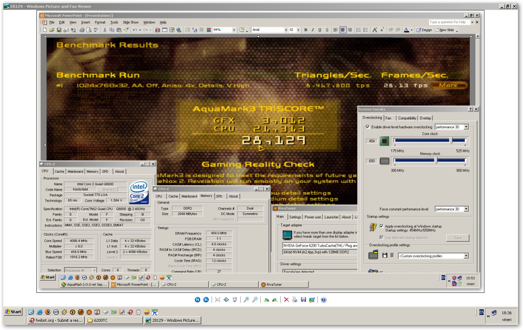The image size is (523, 330).
Task: Open Arial font name dropdown
Action: [x=286, y=30]
